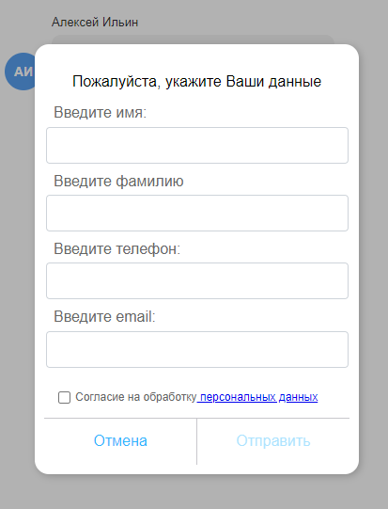Click the Введите email: label

pos(104,316)
